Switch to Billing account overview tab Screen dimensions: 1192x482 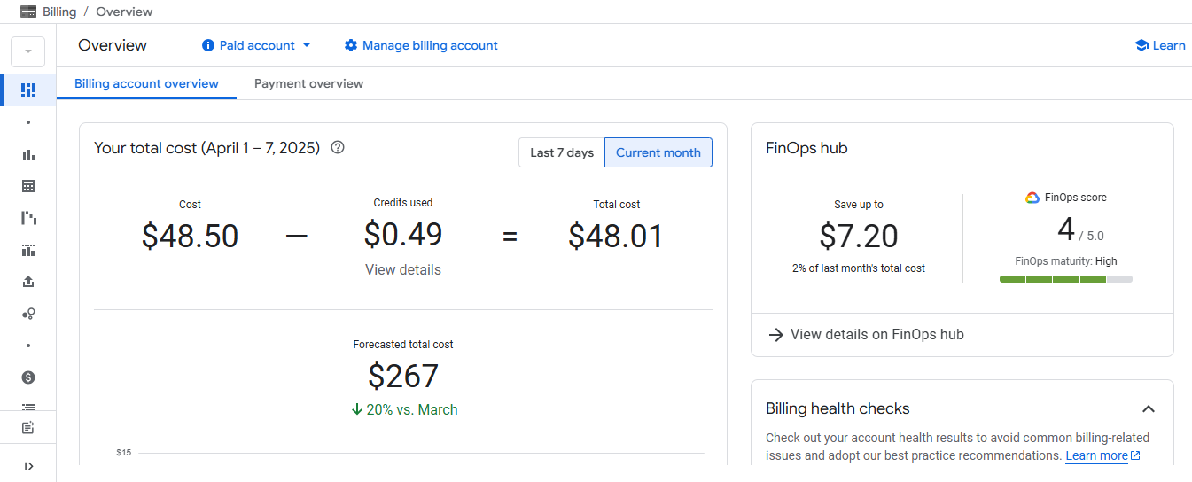pos(146,83)
